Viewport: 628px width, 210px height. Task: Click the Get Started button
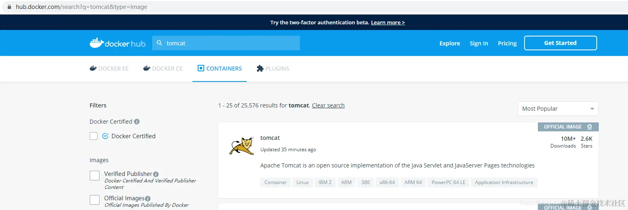point(560,43)
